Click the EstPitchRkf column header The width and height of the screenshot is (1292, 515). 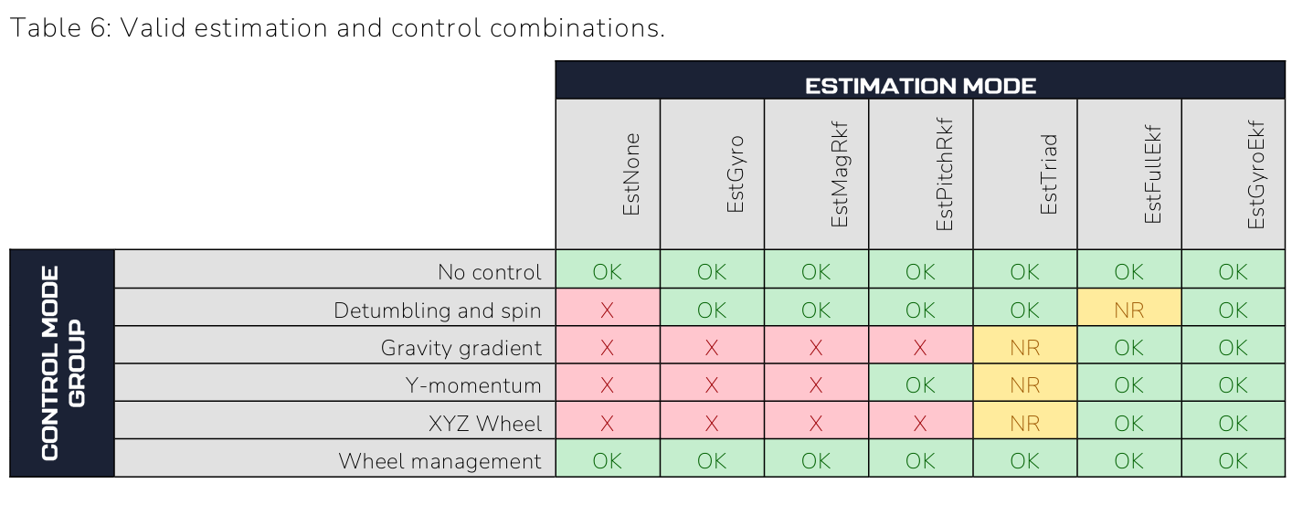click(x=944, y=174)
